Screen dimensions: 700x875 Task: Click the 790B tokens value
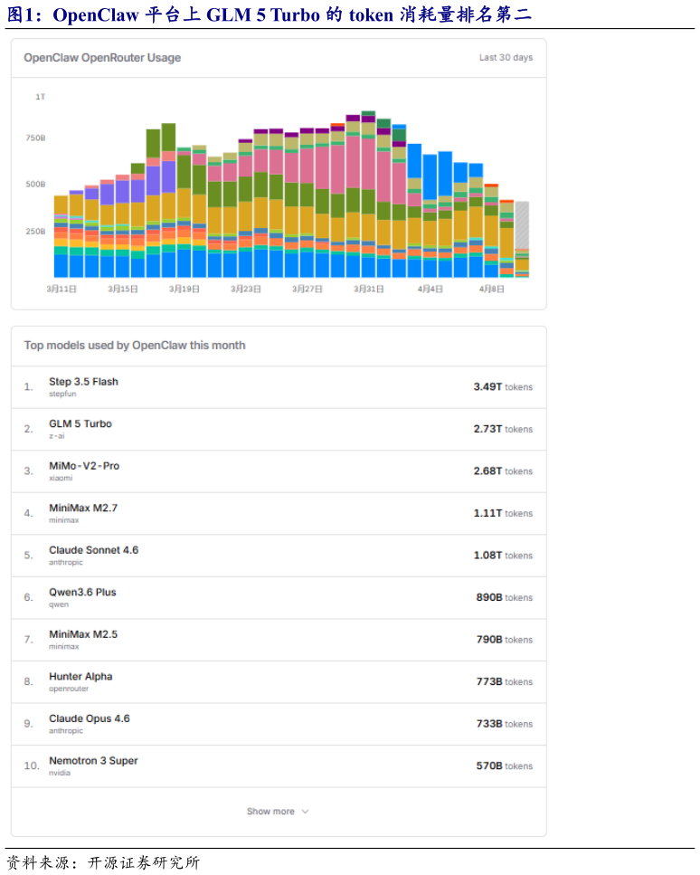click(505, 640)
